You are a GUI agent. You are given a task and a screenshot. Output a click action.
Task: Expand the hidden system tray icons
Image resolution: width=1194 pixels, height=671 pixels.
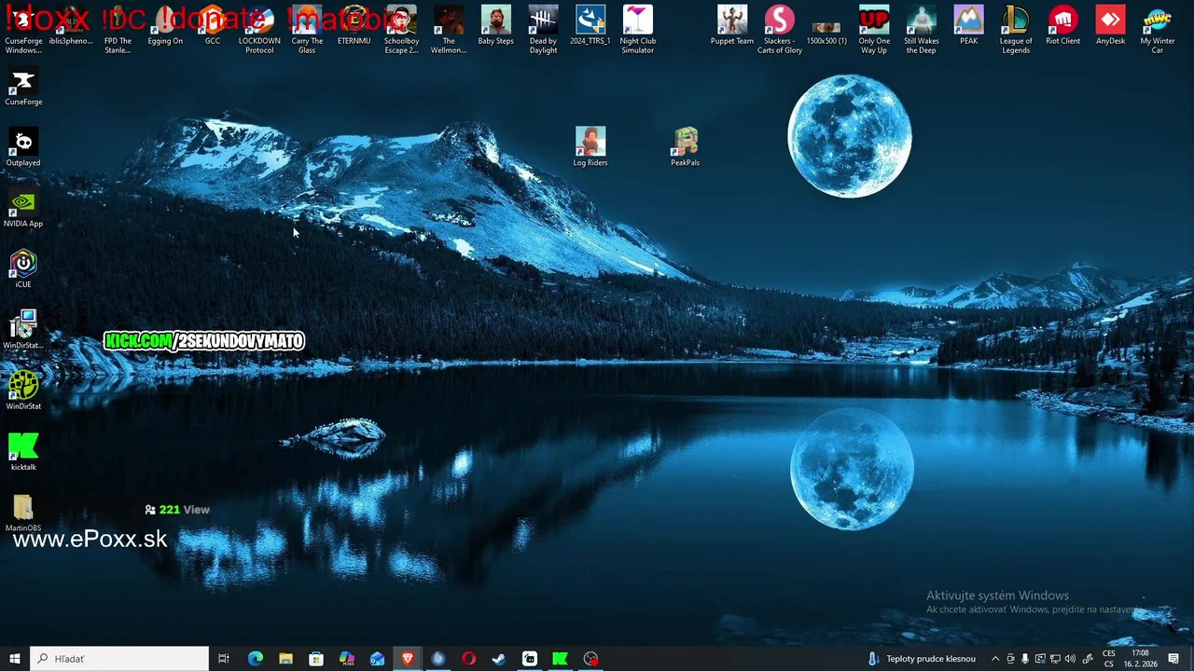pos(994,659)
